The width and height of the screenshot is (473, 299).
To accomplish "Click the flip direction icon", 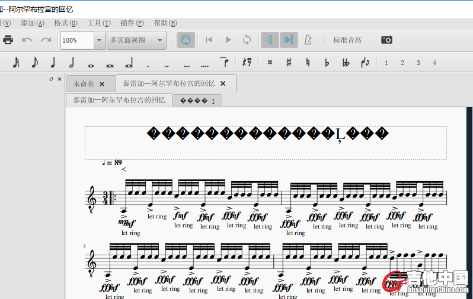I will [365, 62].
